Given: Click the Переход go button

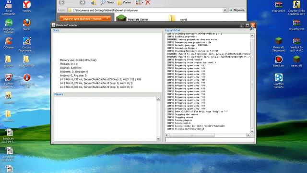Looking at the screenshot, I should (236, 10).
